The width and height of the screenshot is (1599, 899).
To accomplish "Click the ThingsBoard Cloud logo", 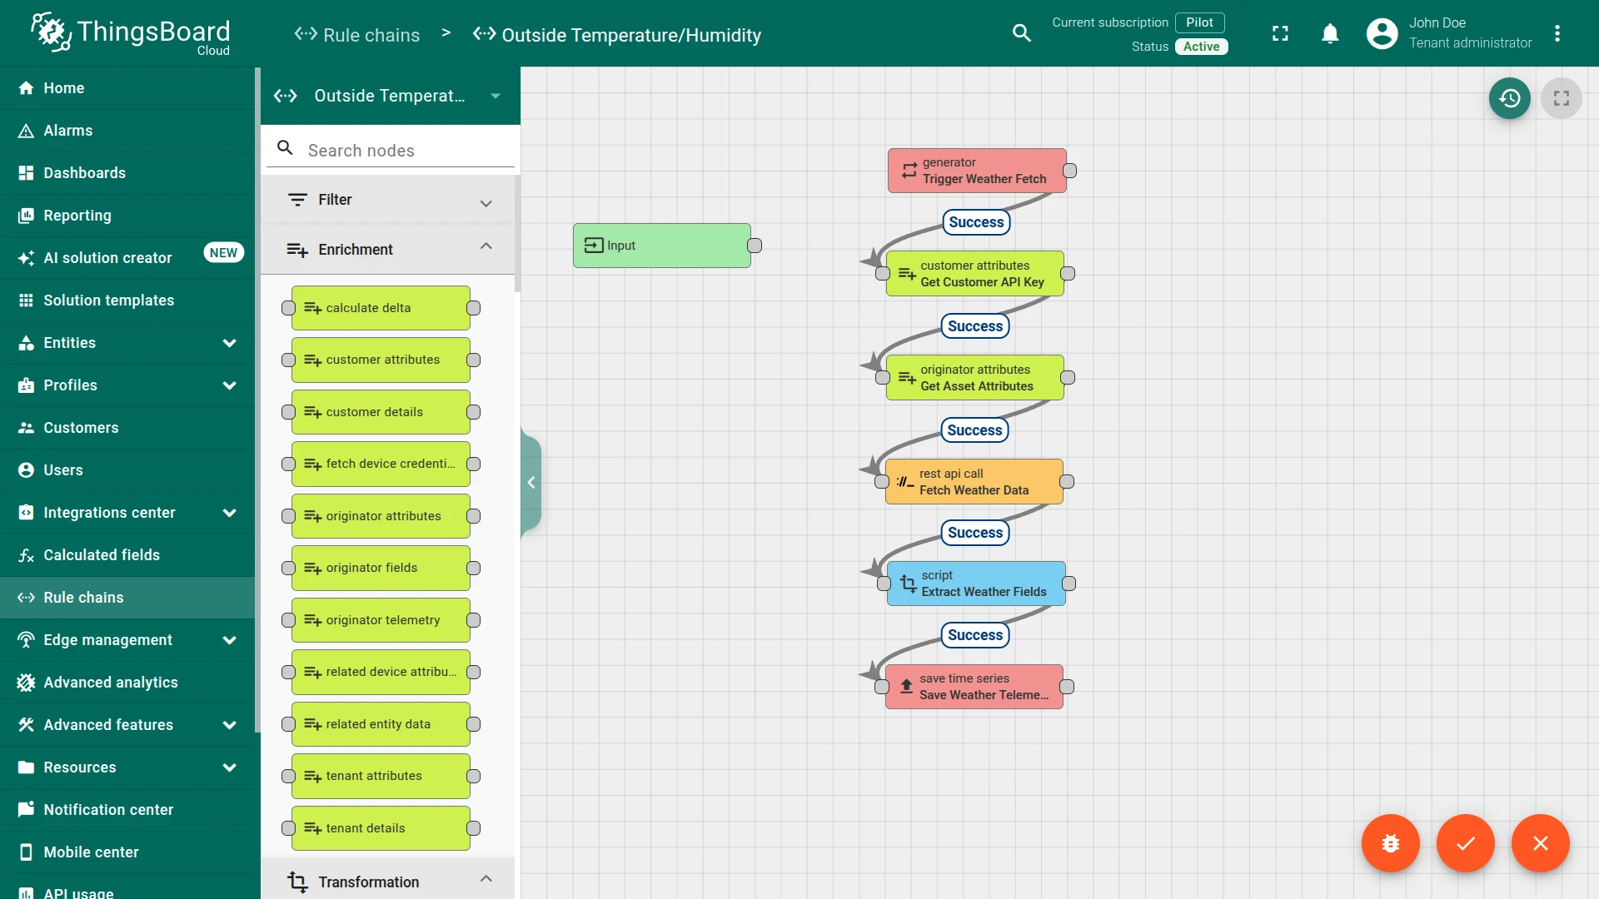I will (x=130, y=33).
